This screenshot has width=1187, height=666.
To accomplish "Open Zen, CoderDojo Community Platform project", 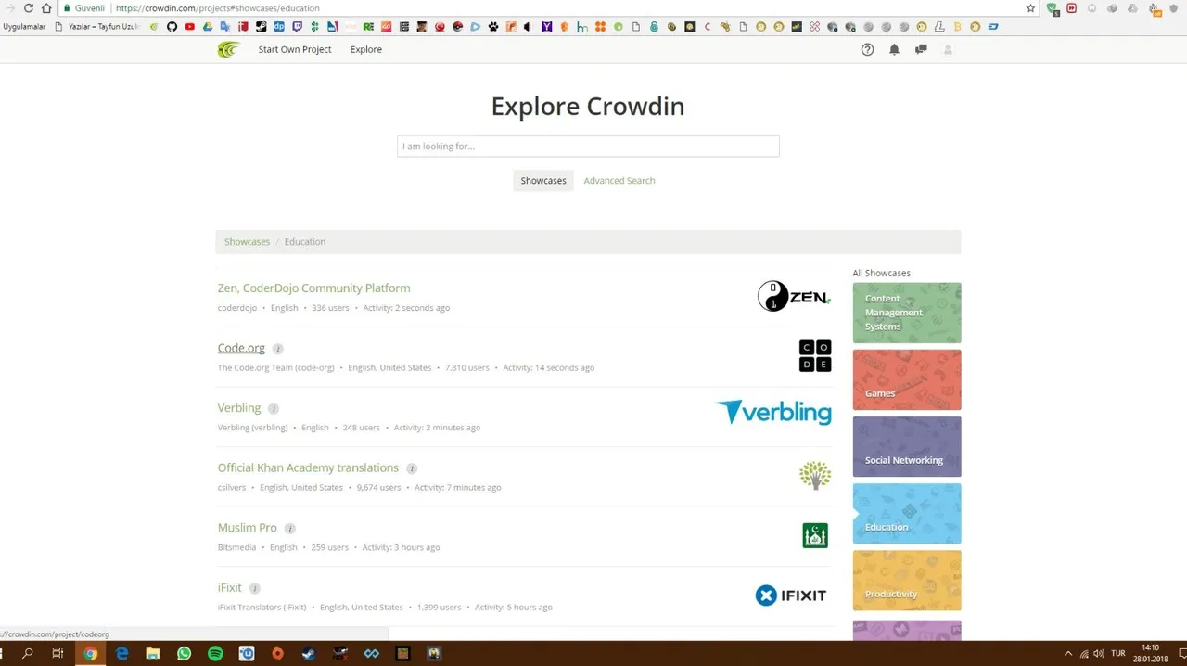I will point(313,288).
